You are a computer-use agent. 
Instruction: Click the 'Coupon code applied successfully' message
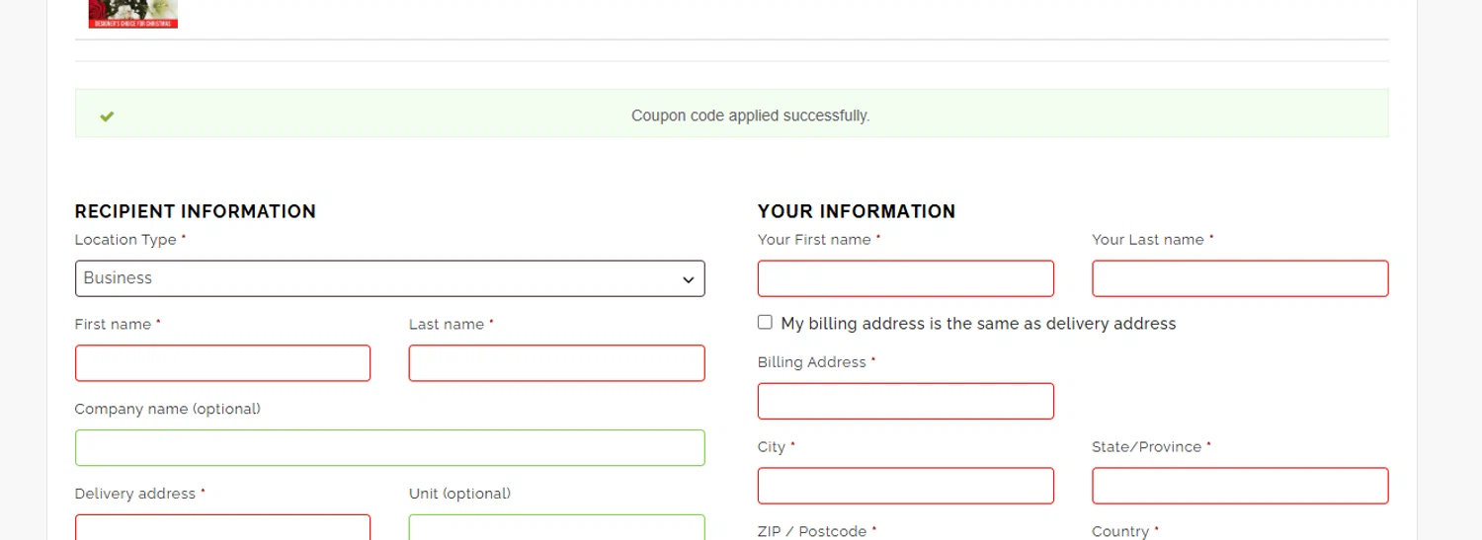point(750,116)
